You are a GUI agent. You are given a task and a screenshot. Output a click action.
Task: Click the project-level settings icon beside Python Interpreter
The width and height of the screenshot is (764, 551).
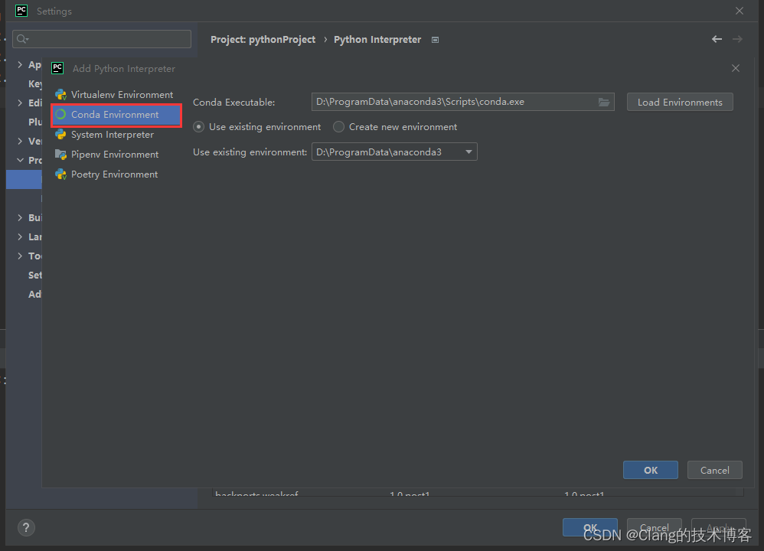[435, 40]
